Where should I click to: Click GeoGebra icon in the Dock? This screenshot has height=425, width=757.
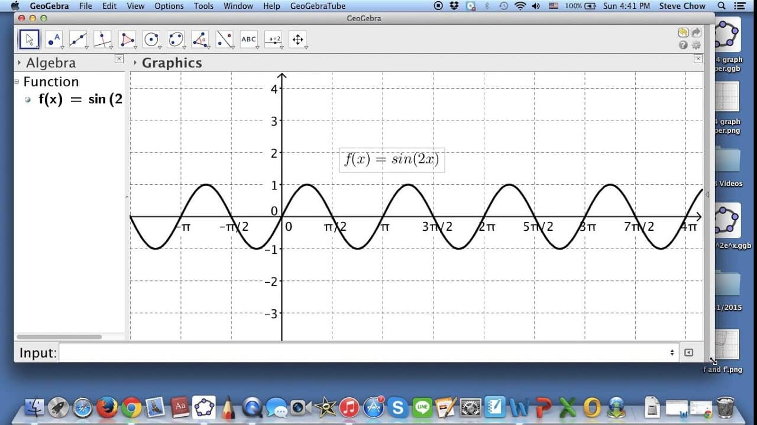click(x=204, y=407)
